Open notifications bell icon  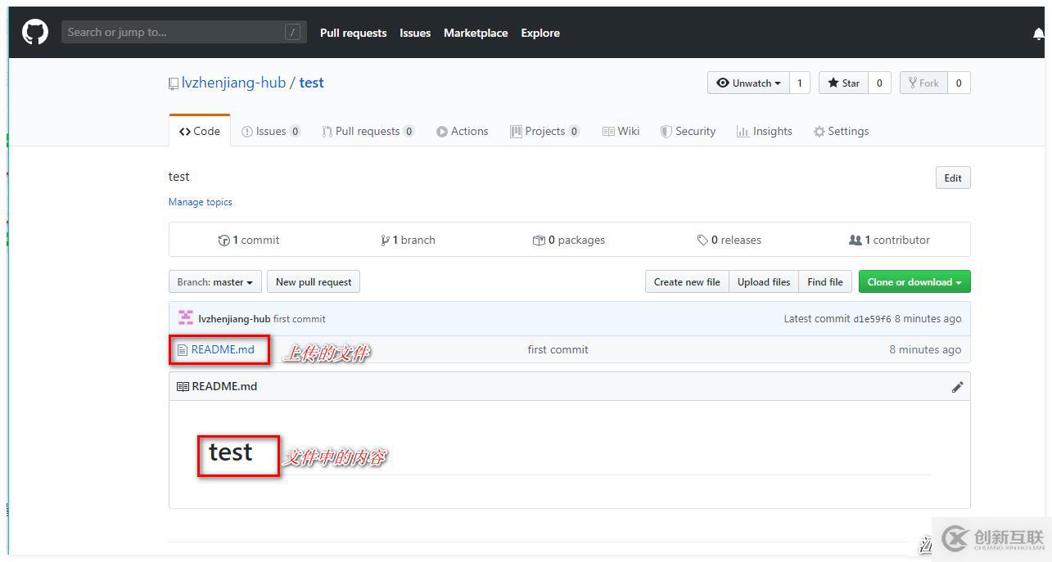(x=1039, y=34)
